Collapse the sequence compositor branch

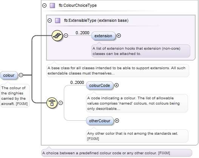click(x=66, y=35)
